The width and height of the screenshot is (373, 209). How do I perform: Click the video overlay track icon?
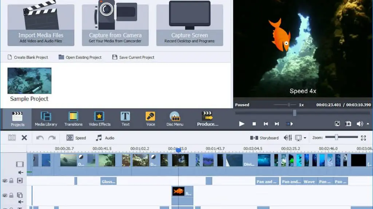20,195
